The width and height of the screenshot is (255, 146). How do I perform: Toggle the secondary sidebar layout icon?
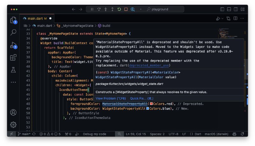236,9
